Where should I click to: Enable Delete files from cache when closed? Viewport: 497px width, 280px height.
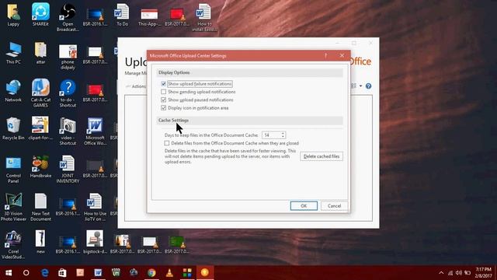(167, 143)
